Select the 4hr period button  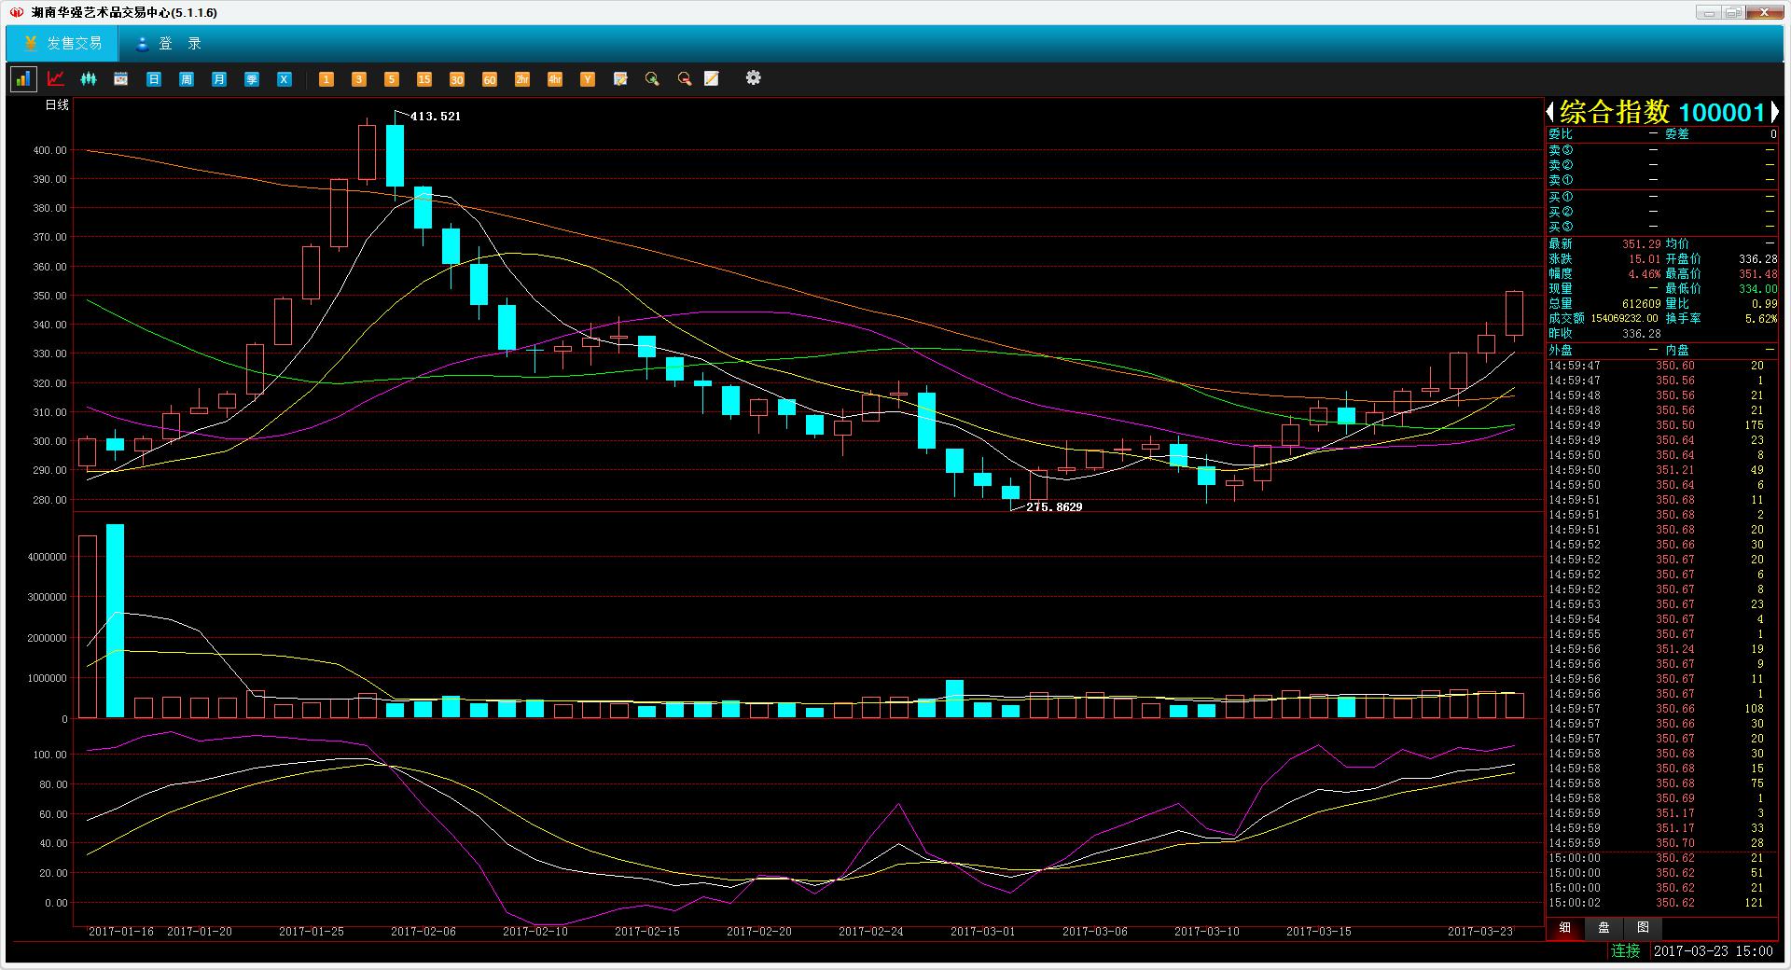(555, 79)
